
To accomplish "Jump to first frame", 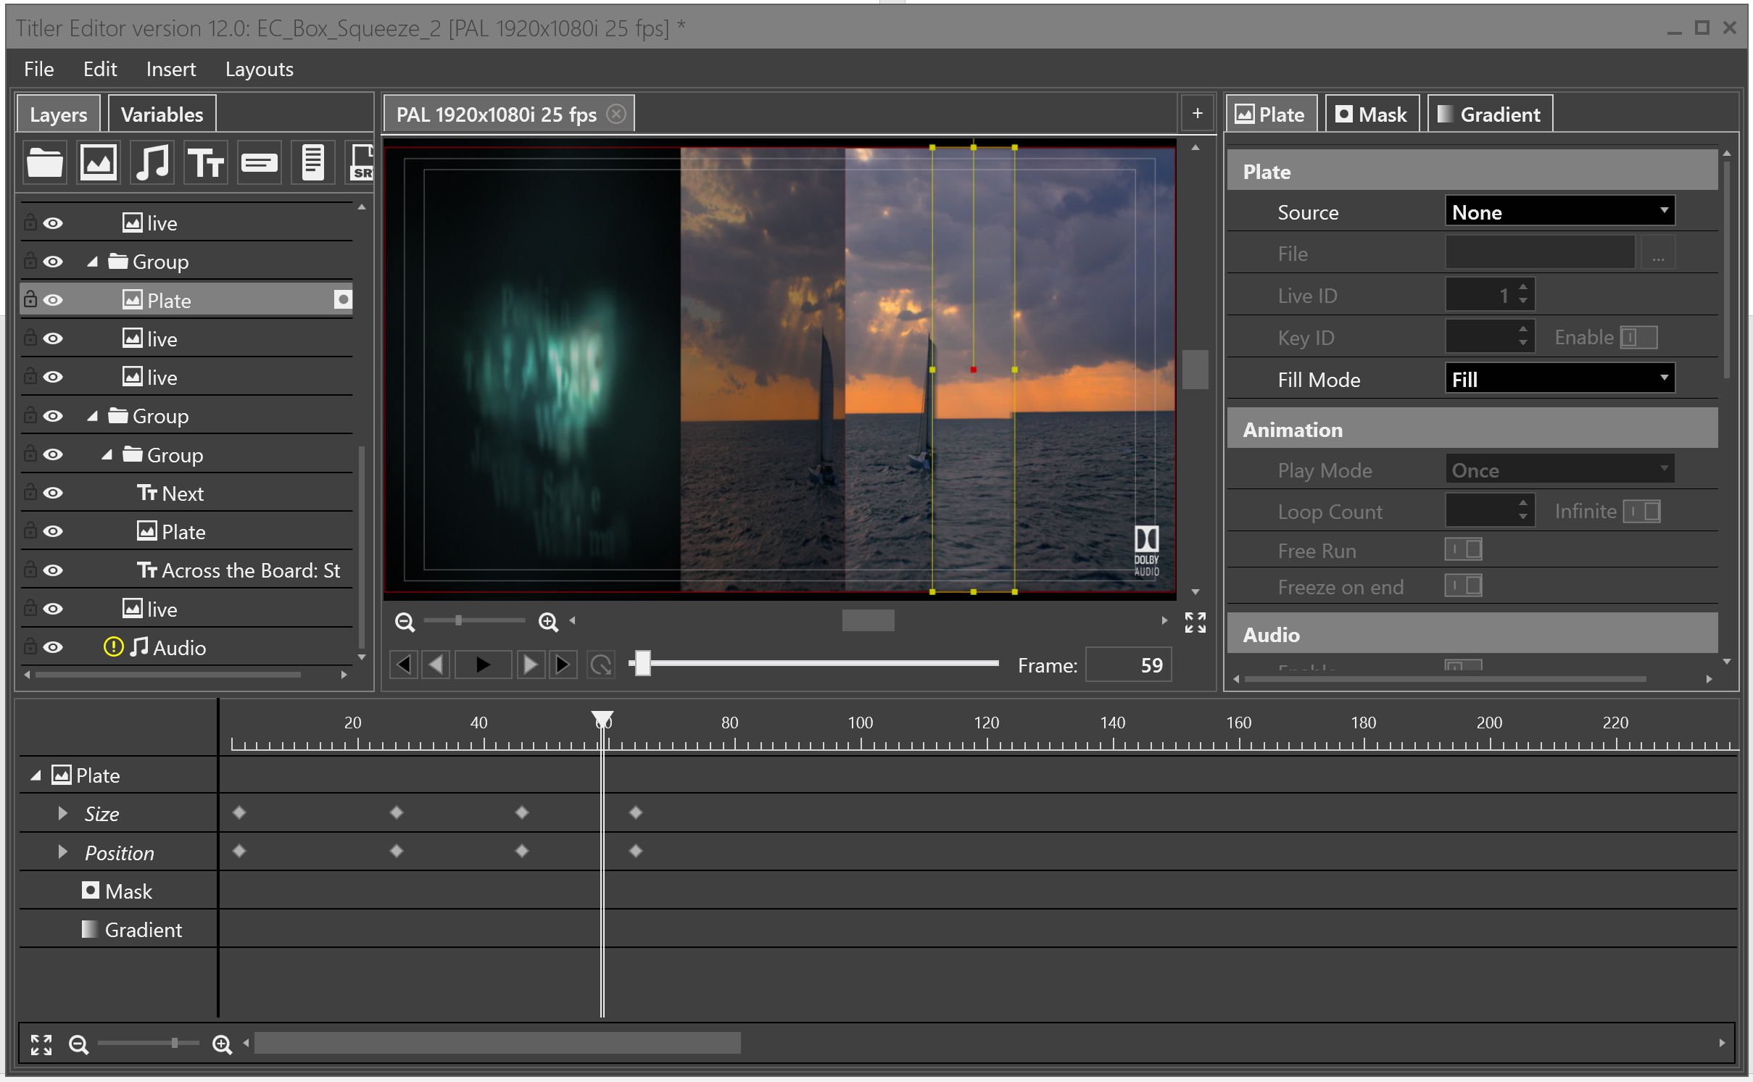I will click(x=403, y=665).
